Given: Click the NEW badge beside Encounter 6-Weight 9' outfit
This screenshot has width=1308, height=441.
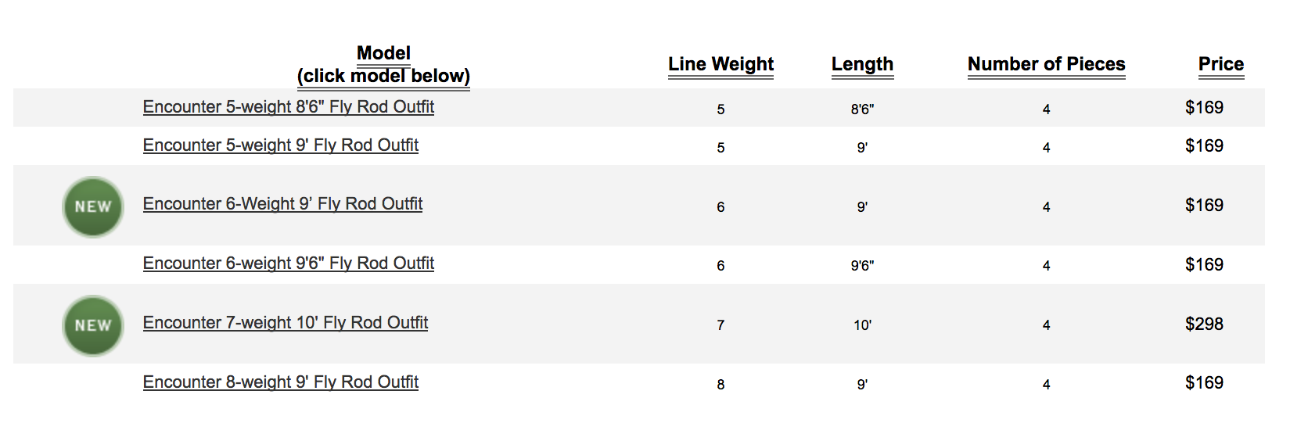Looking at the screenshot, I should (93, 206).
